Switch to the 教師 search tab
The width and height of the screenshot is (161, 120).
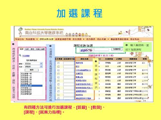click(27, 49)
